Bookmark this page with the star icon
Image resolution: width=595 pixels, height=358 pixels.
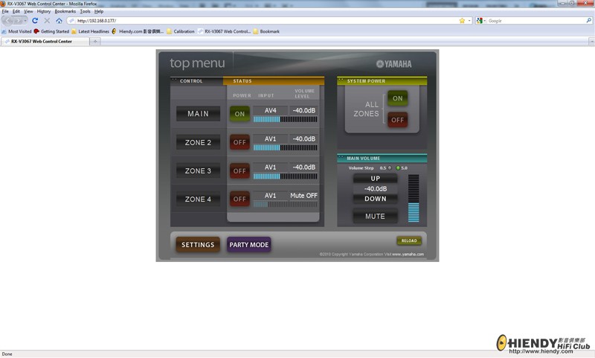point(462,21)
